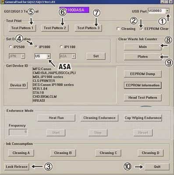Print Test Pattern 2

[55, 28]
